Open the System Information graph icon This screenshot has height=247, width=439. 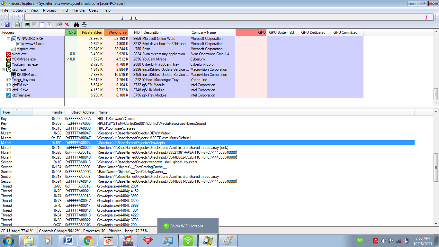click(x=27, y=24)
